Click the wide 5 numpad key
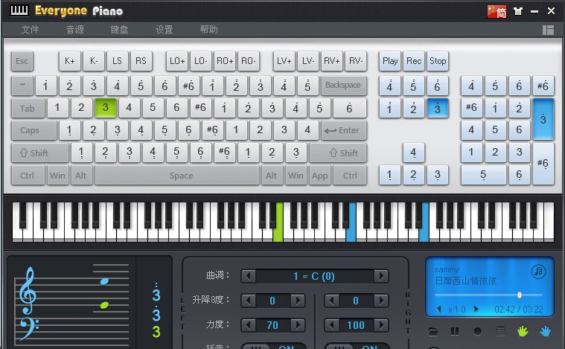565x349 pixels. pos(483,175)
